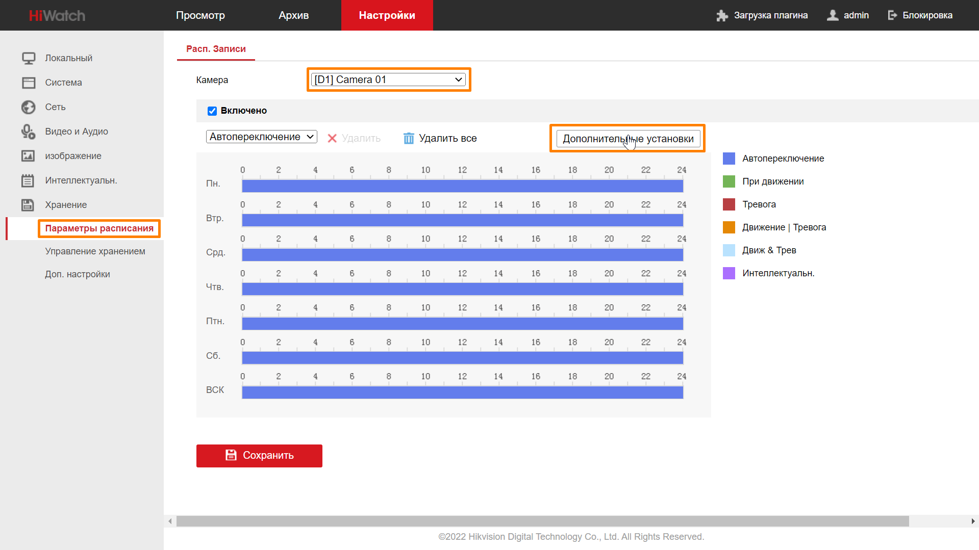Toggle the Включено checkbox

click(x=212, y=111)
